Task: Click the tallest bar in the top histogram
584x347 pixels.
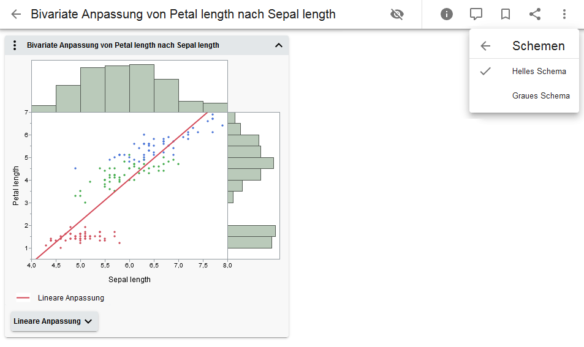Action: point(142,88)
